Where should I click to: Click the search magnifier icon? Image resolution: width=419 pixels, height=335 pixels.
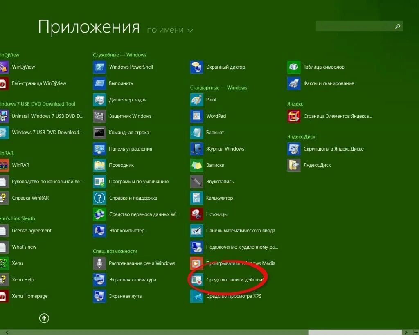[x=398, y=26]
